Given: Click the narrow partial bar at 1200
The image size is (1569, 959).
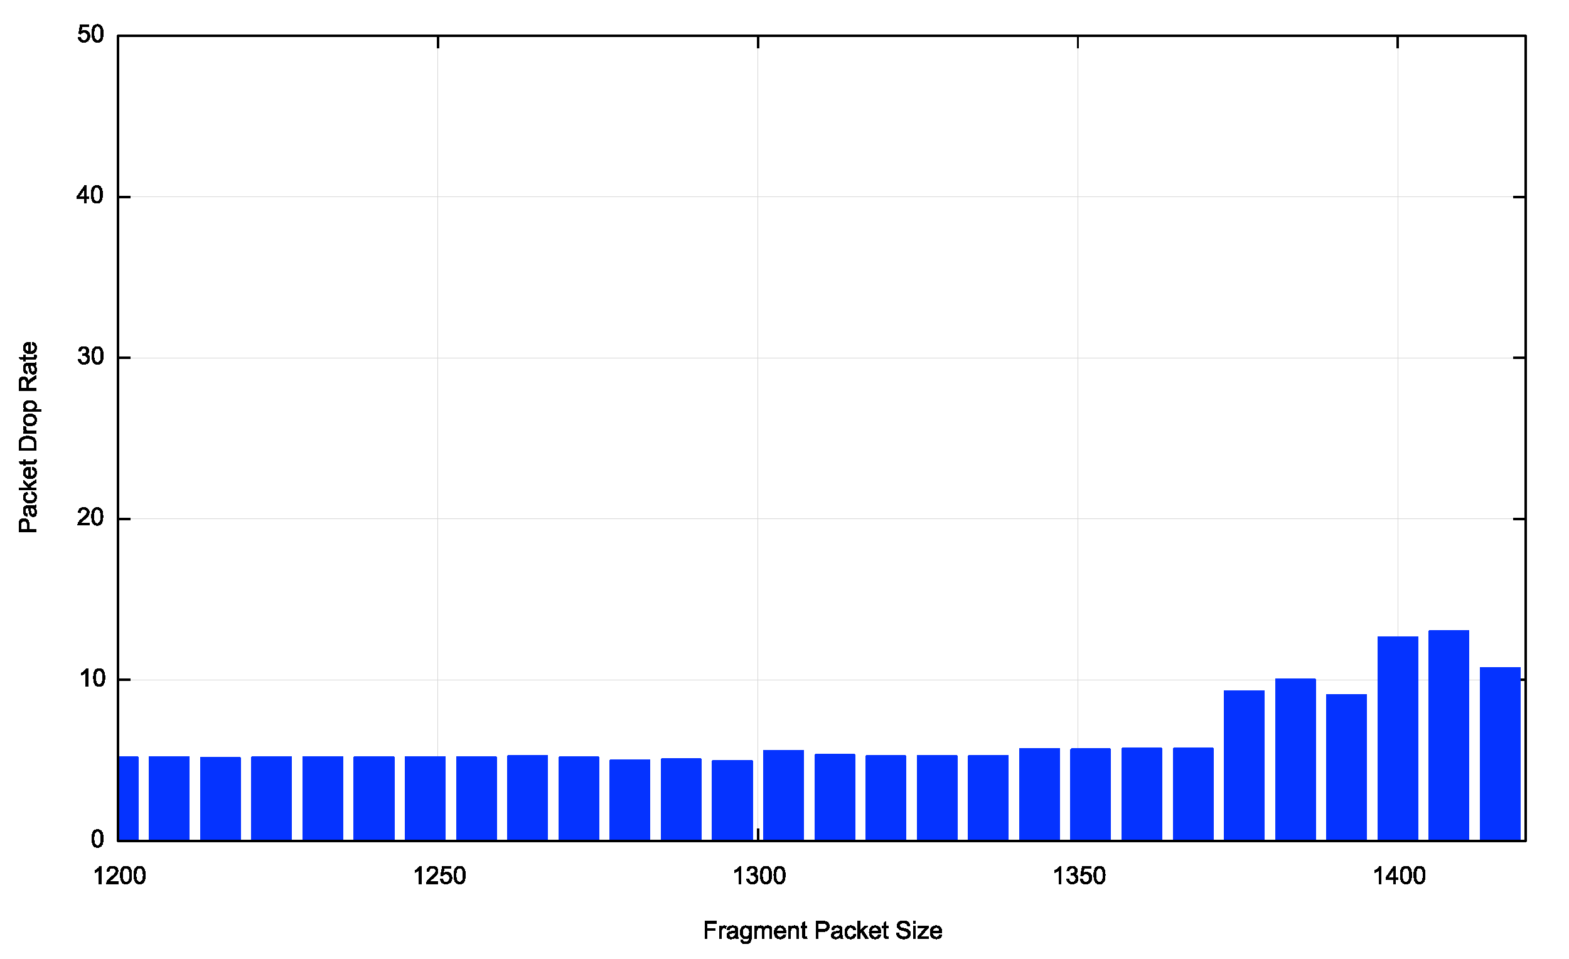Looking at the screenshot, I should point(128,798).
